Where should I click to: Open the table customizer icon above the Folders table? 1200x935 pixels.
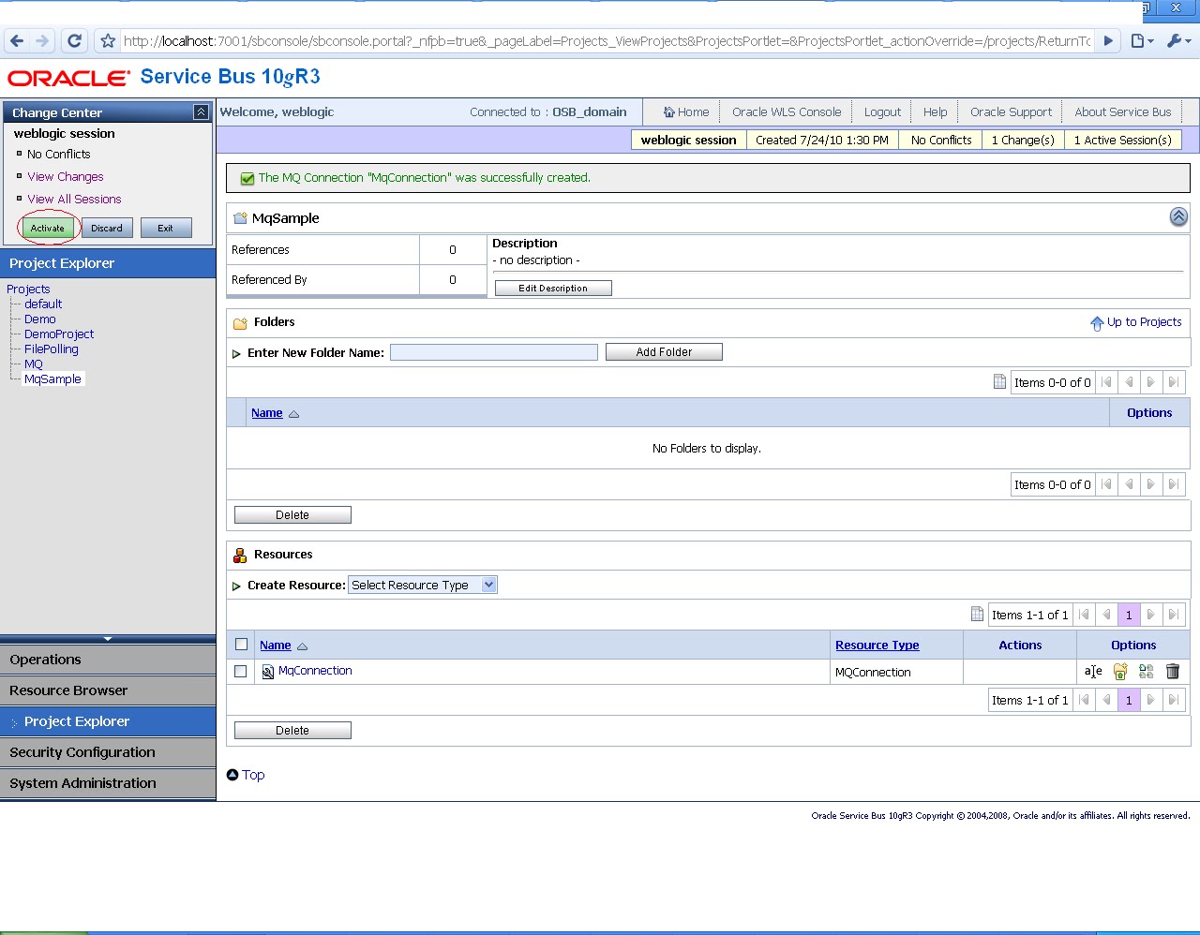pyautogui.click(x=999, y=382)
